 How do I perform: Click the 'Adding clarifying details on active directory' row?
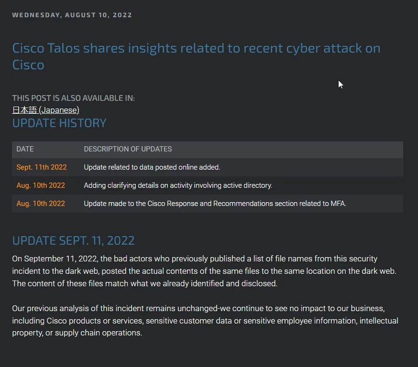[x=208, y=185]
